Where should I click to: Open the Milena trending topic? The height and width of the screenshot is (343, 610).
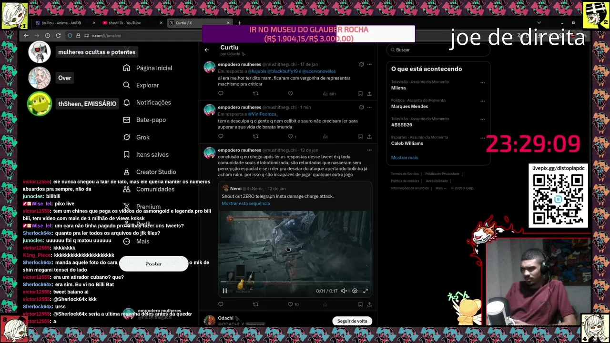(438, 85)
